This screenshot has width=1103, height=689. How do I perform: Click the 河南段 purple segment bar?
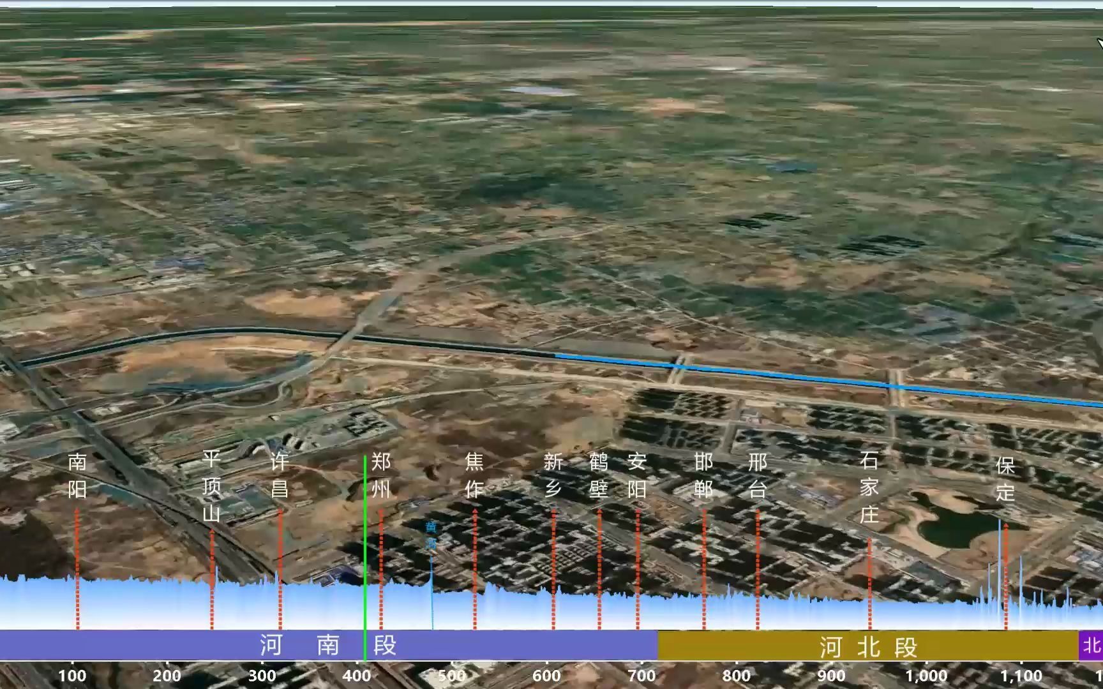329,645
